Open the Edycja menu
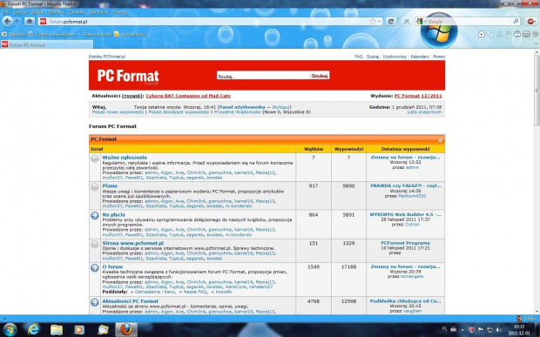Image resolution: width=540 pixels, height=337 pixels. click(20, 12)
